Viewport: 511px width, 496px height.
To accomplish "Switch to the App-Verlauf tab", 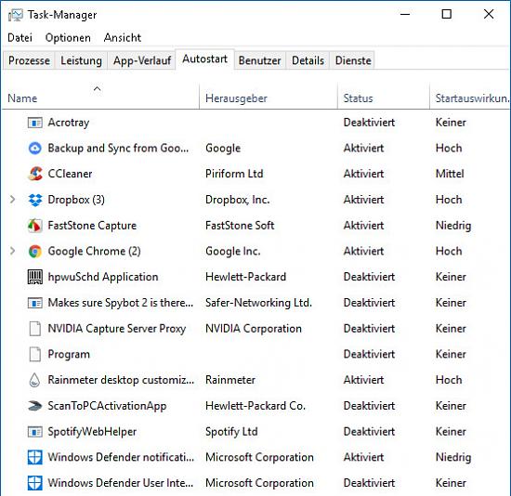I will click(x=142, y=60).
